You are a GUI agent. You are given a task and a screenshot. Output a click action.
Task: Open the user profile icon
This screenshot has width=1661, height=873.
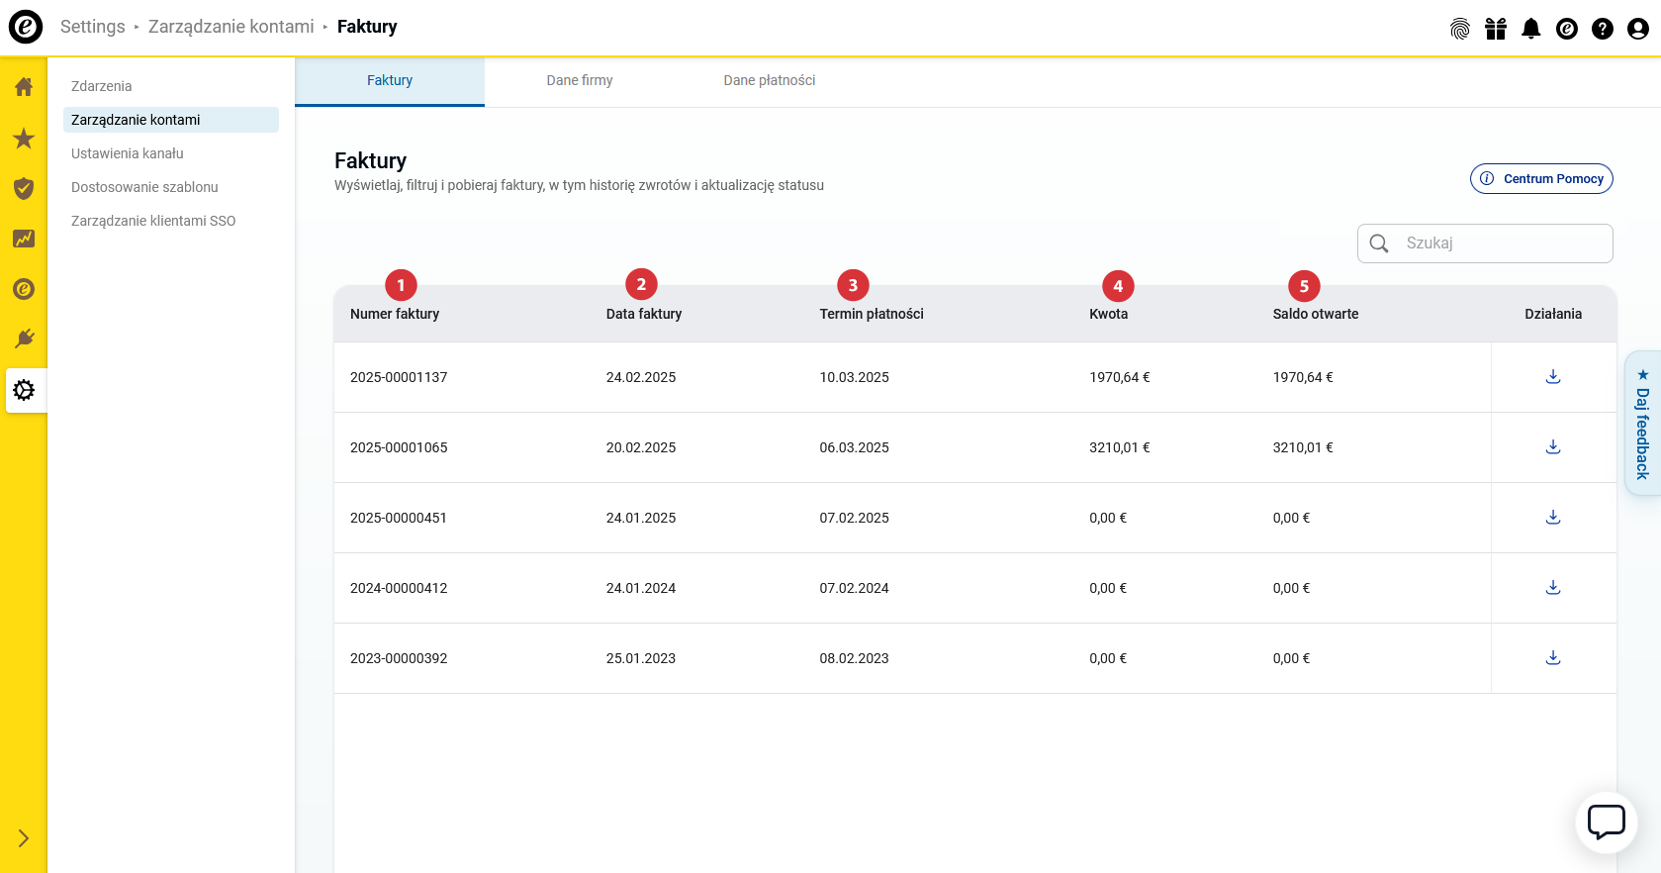pos(1637,29)
